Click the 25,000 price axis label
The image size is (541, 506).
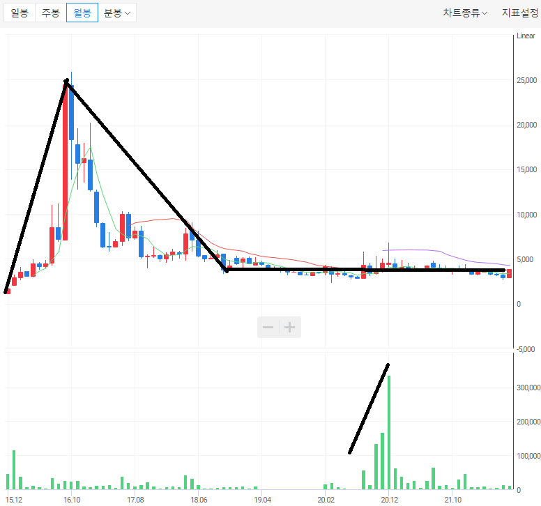click(526, 80)
